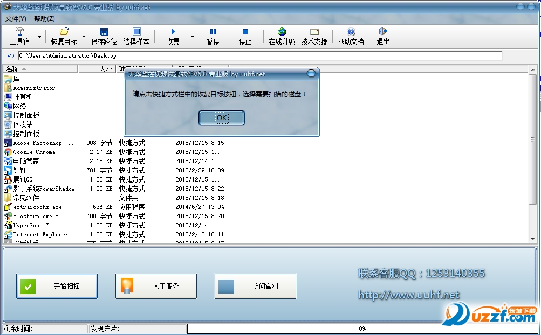The width and height of the screenshot is (541, 335).
Task: Click the file list vertical scrollbar thumb
Action: coord(533,139)
